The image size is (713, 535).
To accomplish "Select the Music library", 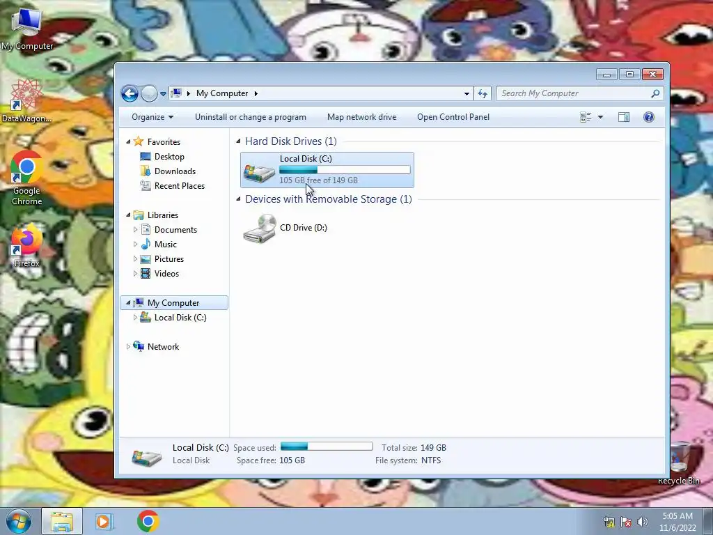I will [166, 245].
